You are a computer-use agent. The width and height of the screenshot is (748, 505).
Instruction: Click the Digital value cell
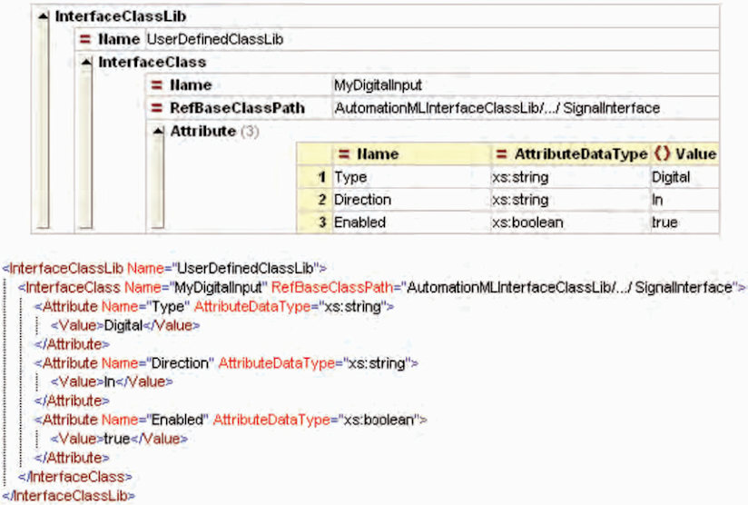click(x=685, y=177)
